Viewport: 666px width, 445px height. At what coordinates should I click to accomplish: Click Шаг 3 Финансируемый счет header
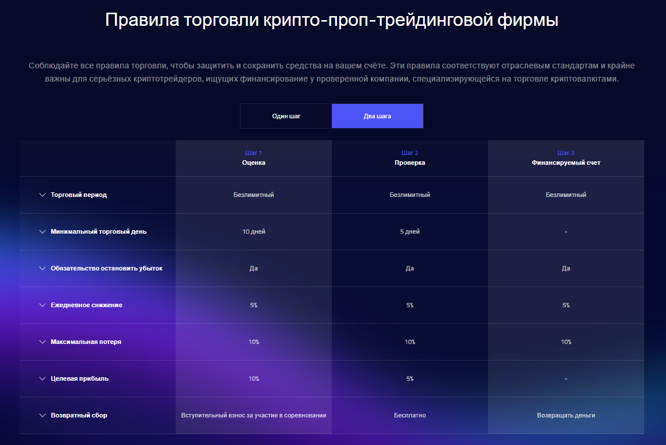tap(566, 158)
